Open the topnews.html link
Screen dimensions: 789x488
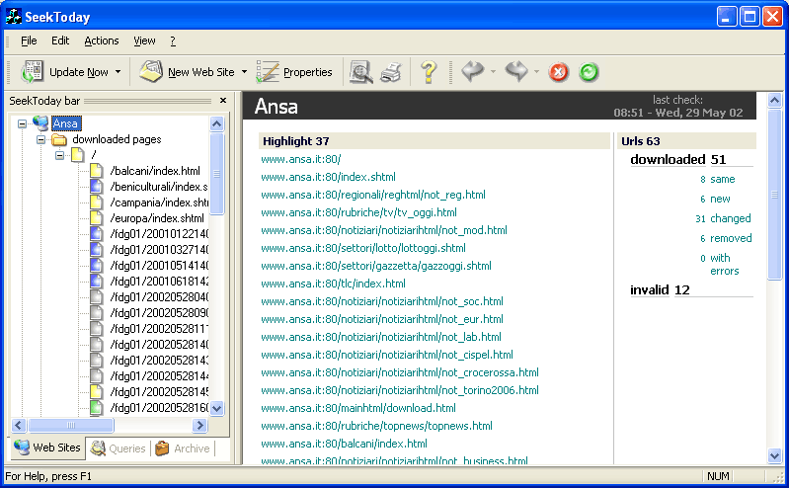pyautogui.click(x=376, y=426)
